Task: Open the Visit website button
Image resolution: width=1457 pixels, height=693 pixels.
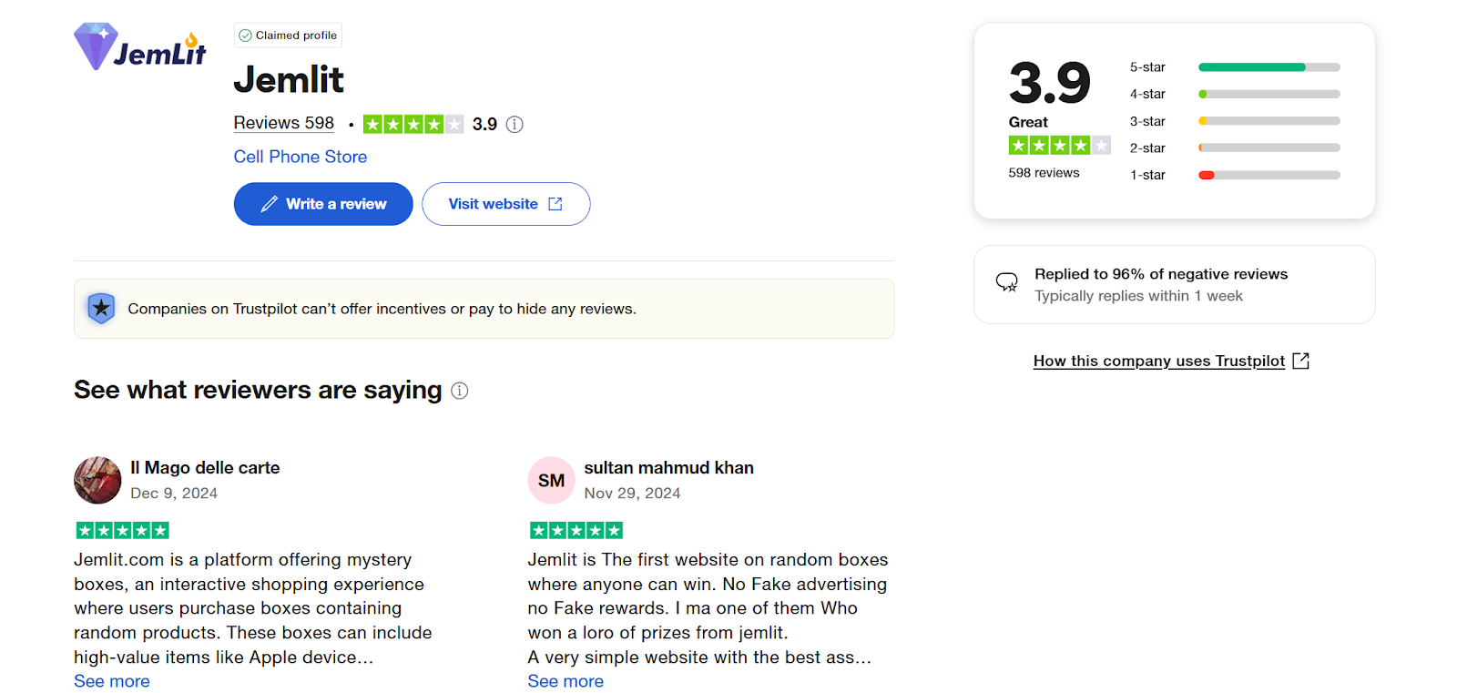Action: point(506,204)
